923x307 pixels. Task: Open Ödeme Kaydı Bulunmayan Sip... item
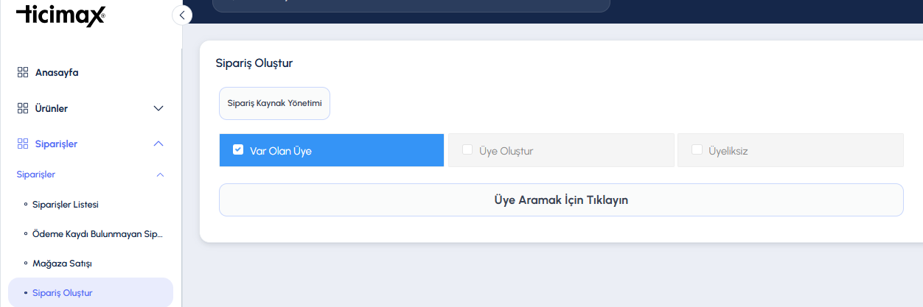tap(97, 233)
